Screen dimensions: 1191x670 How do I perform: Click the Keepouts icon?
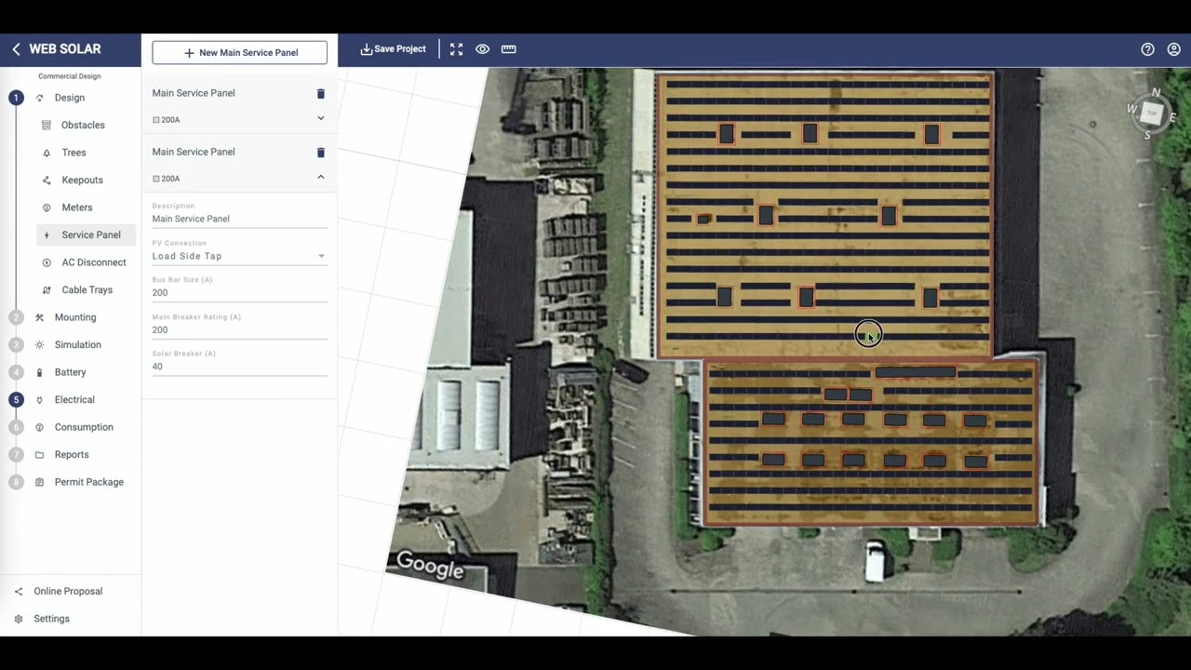pyautogui.click(x=47, y=180)
